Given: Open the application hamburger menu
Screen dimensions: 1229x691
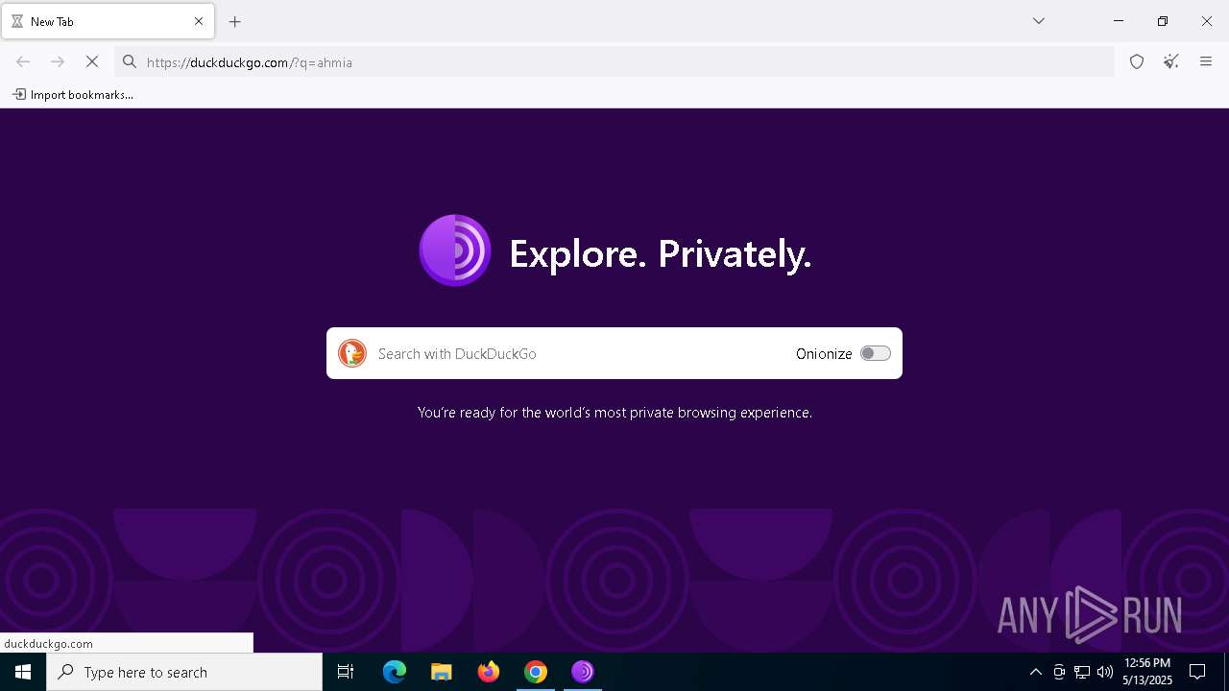Looking at the screenshot, I should pos(1206,62).
